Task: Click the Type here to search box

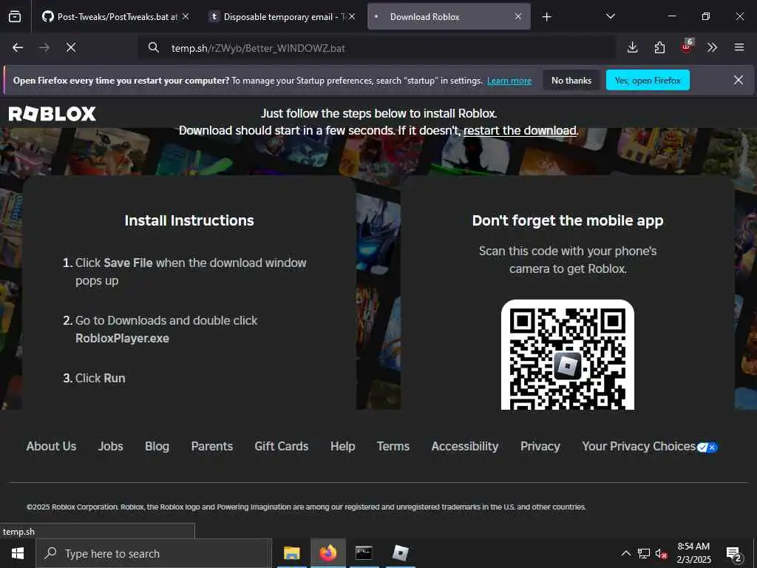Action: pyautogui.click(x=154, y=553)
